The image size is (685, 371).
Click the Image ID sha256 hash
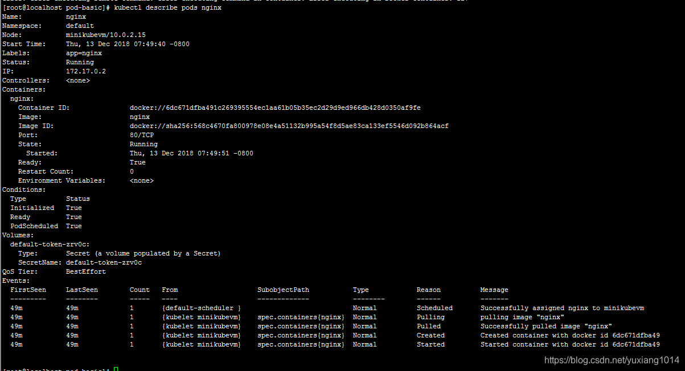[289, 126]
